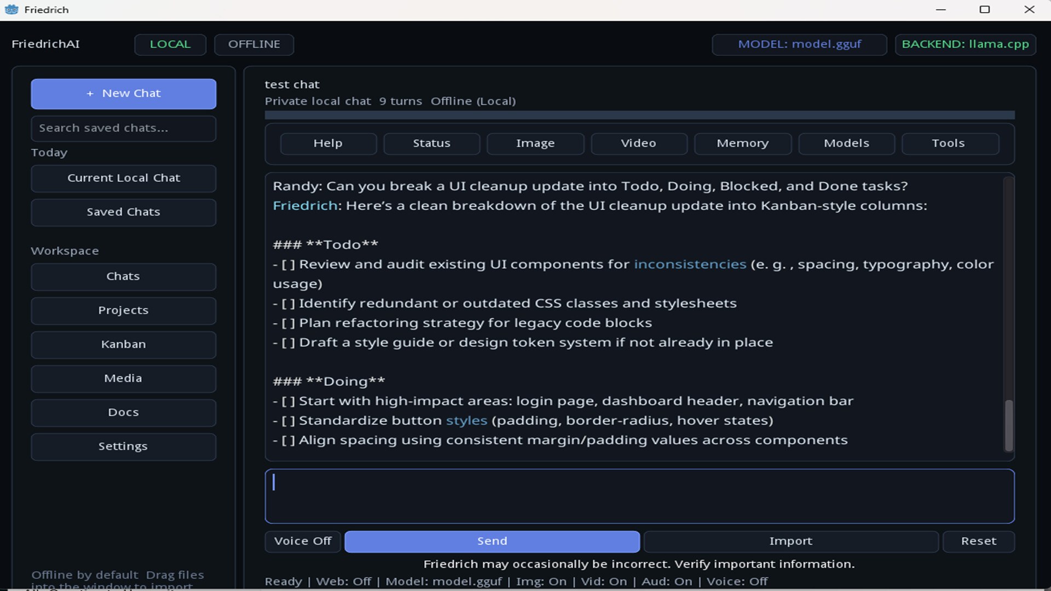1051x591 pixels.
Task: Click the Friedrich app icon in title bar
Action: pos(11,9)
